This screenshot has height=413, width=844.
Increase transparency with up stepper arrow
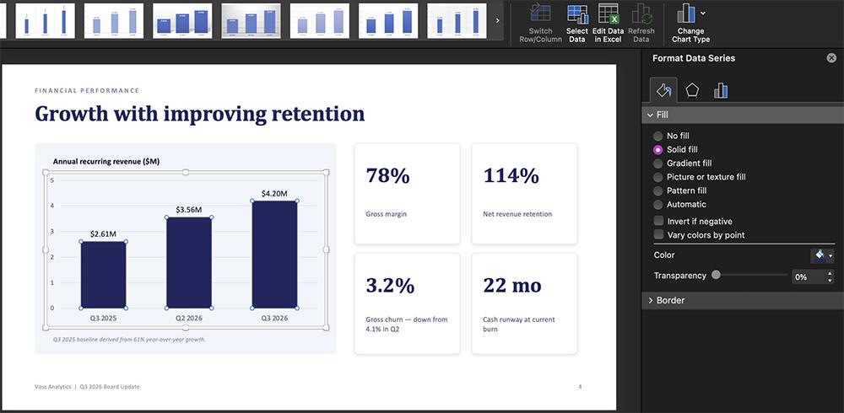(830, 273)
